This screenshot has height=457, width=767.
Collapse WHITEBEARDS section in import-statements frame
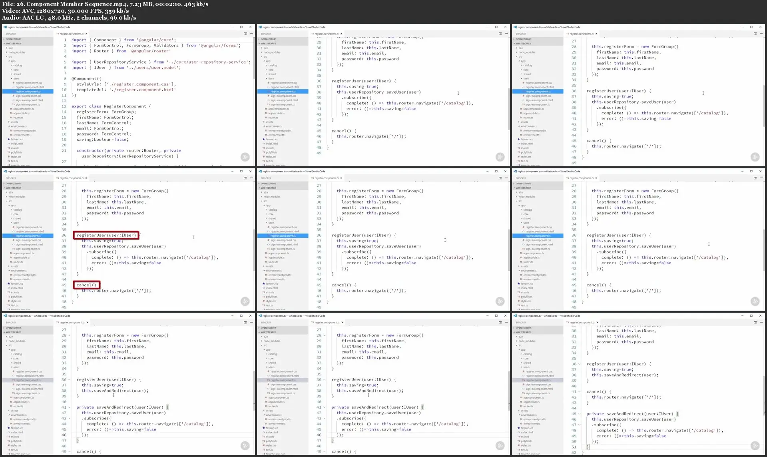pos(28,44)
